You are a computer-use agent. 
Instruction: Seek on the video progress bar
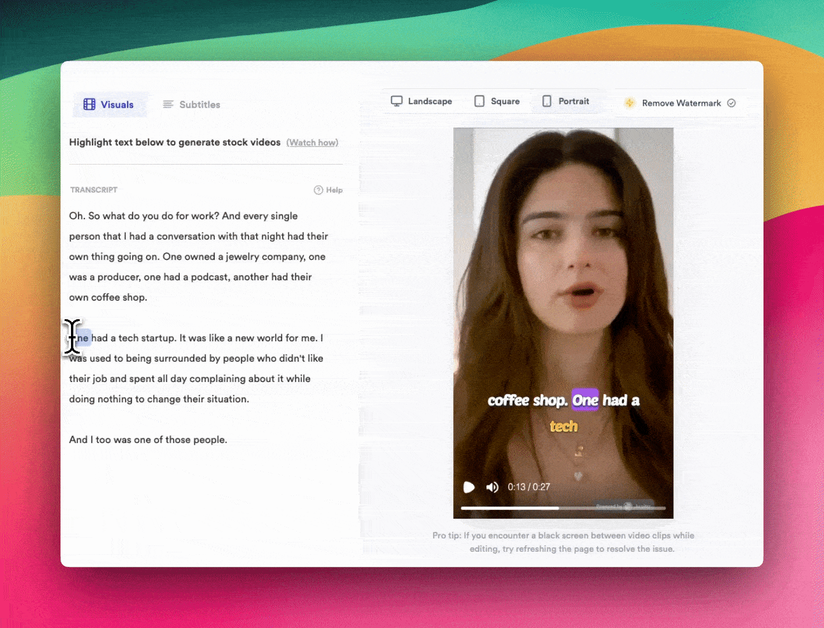pos(563,508)
